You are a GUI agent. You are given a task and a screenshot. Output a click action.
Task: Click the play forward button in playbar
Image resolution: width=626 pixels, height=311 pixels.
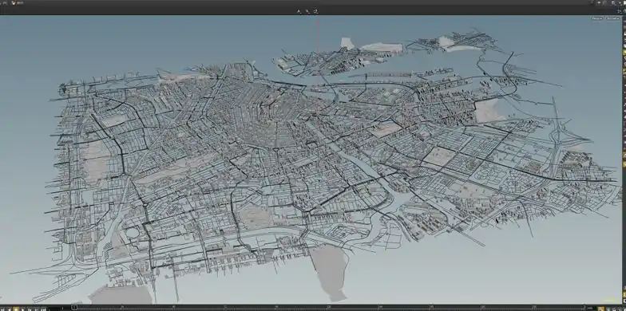tap(22, 309)
